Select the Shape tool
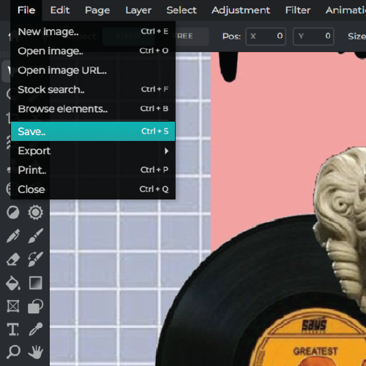This screenshot has width=366, height=366. coord(36,306)
